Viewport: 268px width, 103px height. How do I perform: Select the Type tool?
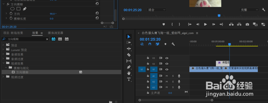[x=129, y=79]
